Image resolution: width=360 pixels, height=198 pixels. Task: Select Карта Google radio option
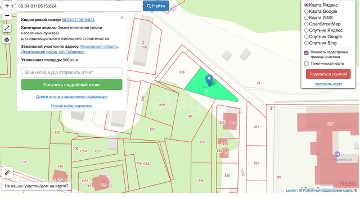pyautogui.click(x=306, y=11)
